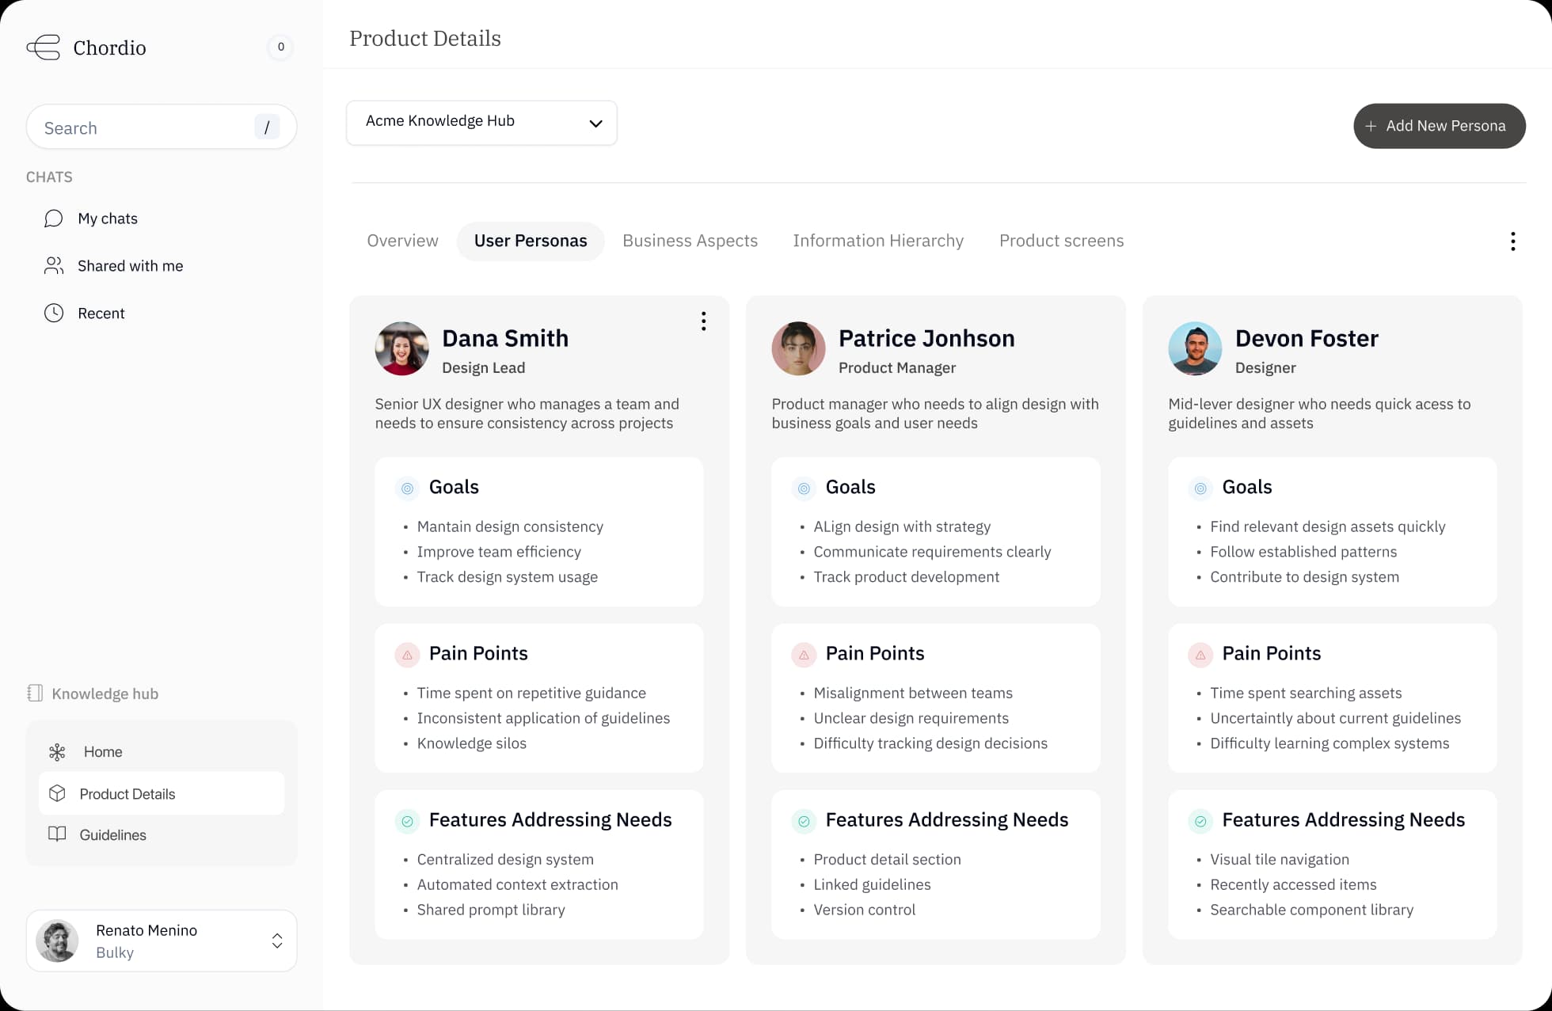Click the notification counter badge
This screenshot has width=1552, height=1011.
click(280, 48)
